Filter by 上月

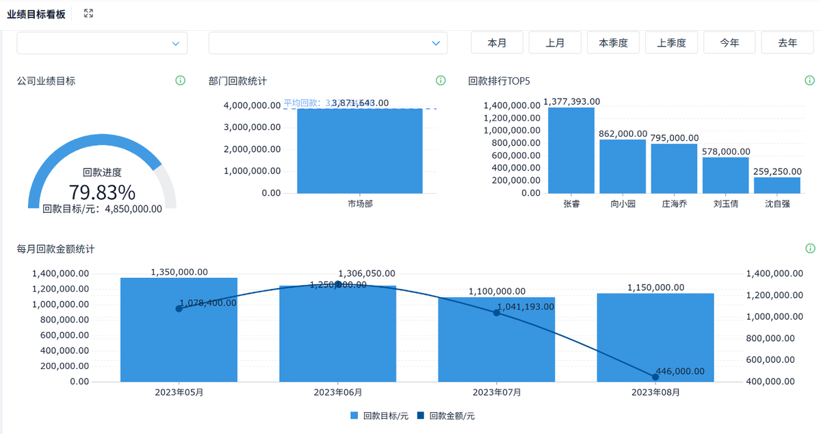click(555, 42)
